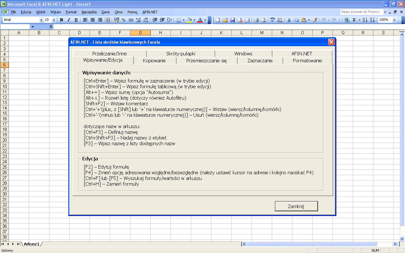Open the font name dropdown
Image resolution: width=405 pixels, height=253 pixels.
[41, 20]
